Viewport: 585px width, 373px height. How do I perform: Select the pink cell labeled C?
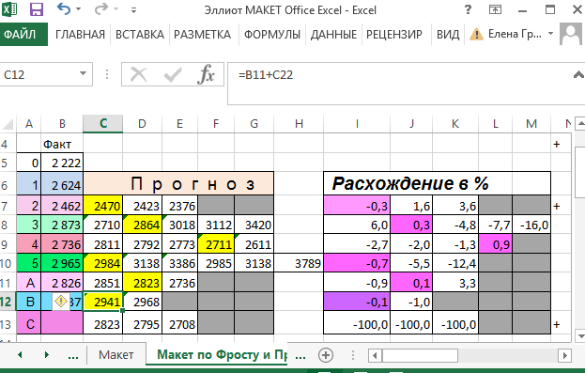point(29,323)
